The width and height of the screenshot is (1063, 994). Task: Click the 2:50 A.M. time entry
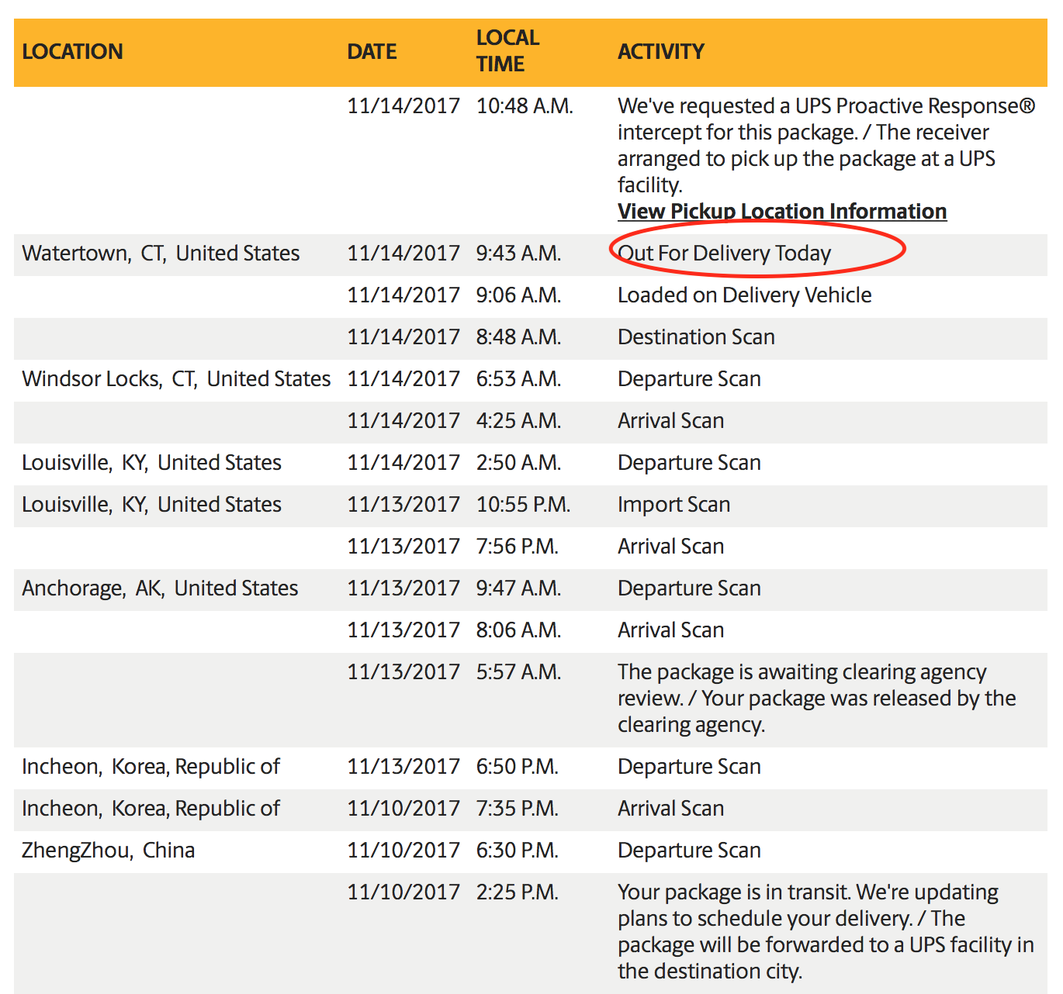click(x=518, y=462)
